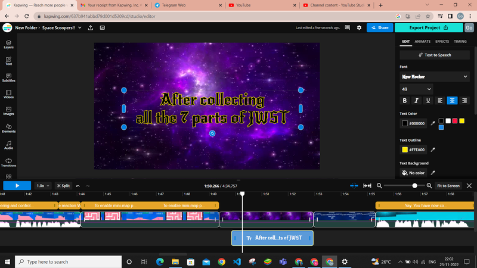This screenshot has height=268, width=477.
Task: Open the 1.0x playback speed dropdown
Action: (x=43, y=186)
